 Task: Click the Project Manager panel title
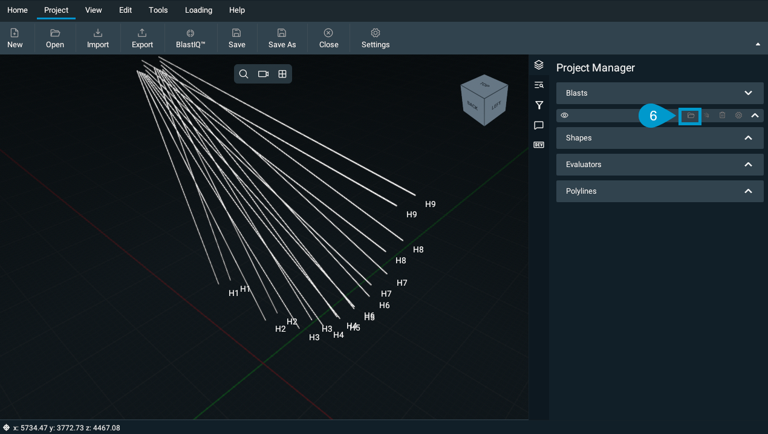click(596, 68)
